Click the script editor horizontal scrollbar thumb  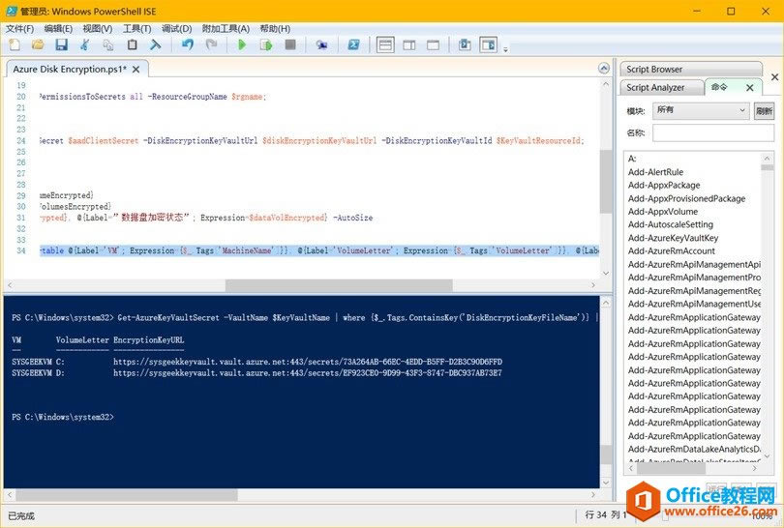pyautogui.click(x=339, y=285)
